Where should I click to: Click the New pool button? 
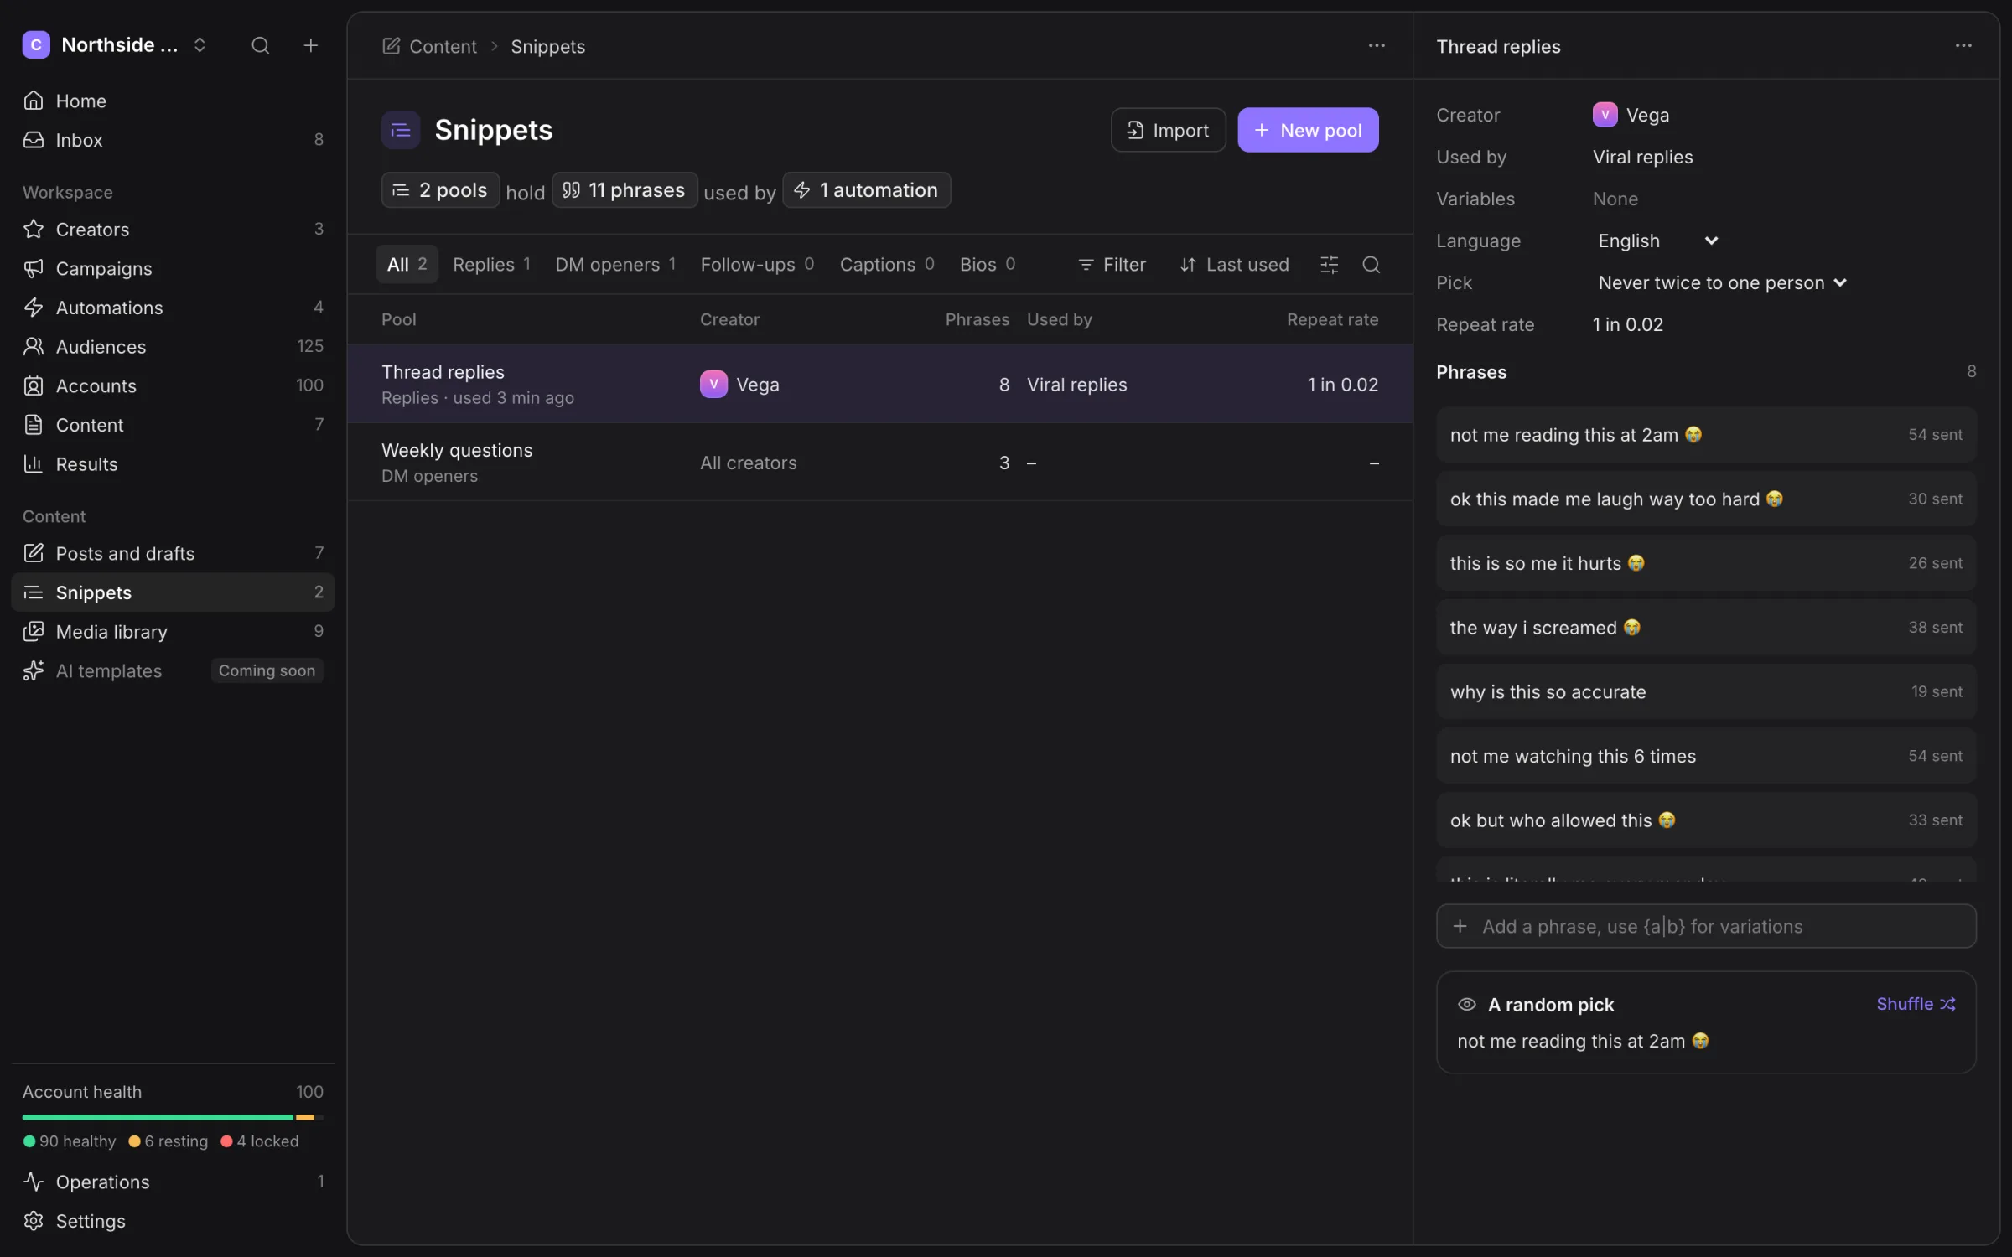(1308, 130)
